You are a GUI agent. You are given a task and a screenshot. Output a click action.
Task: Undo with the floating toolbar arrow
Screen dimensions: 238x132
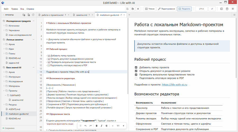85,126
